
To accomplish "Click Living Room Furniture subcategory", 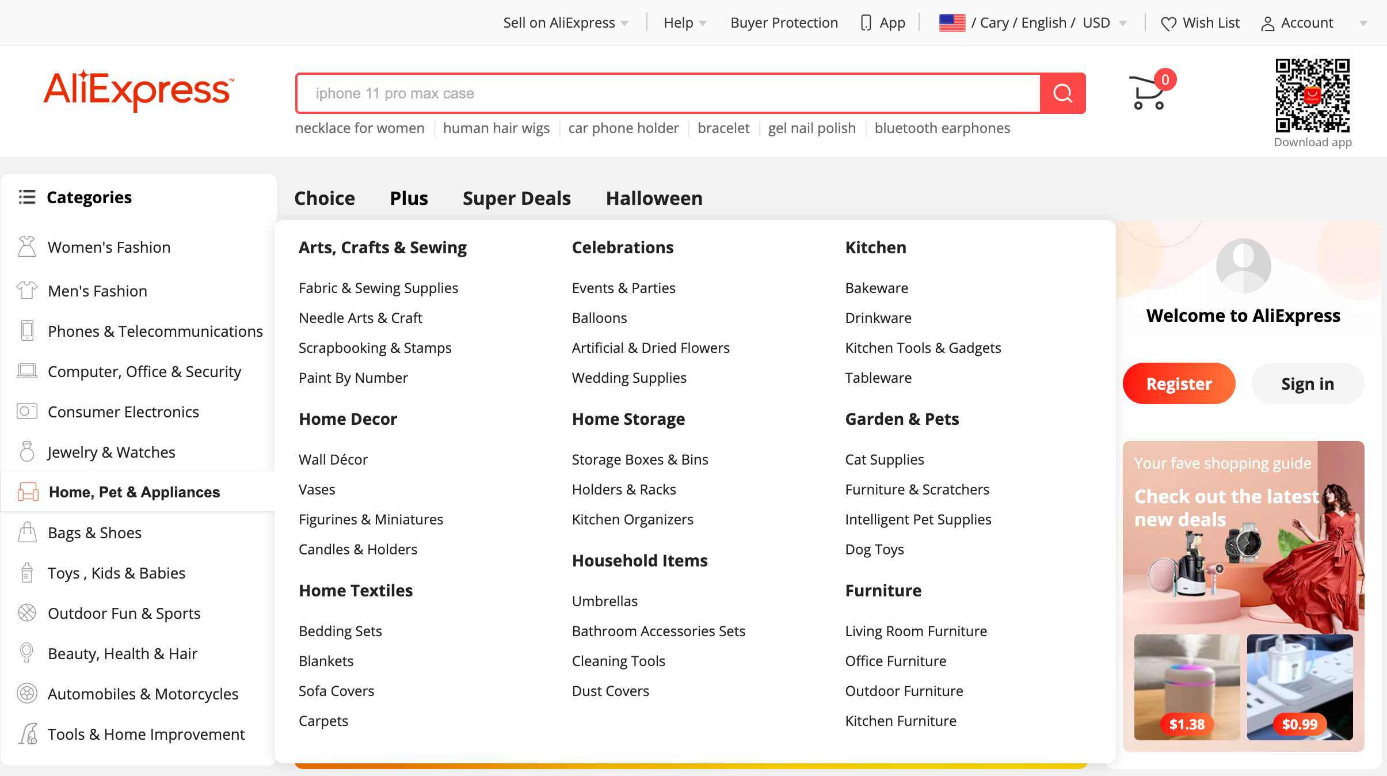I will click(916, 631).
